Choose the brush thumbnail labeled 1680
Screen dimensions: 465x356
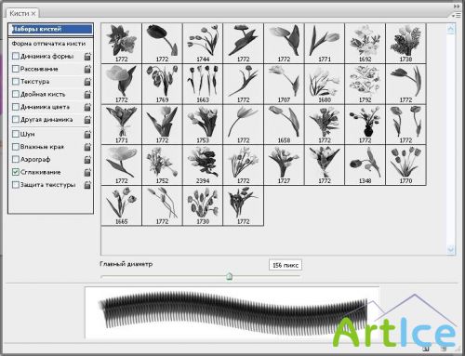click(x=325, y=84)
